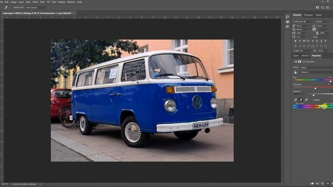Open the Sample Size dropdown

35,8
